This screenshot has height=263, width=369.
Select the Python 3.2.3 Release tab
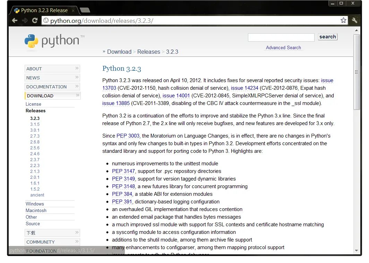pyautogui.click(x=44, y=11)
